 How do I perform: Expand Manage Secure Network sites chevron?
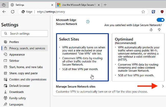[x=163, y=86]
